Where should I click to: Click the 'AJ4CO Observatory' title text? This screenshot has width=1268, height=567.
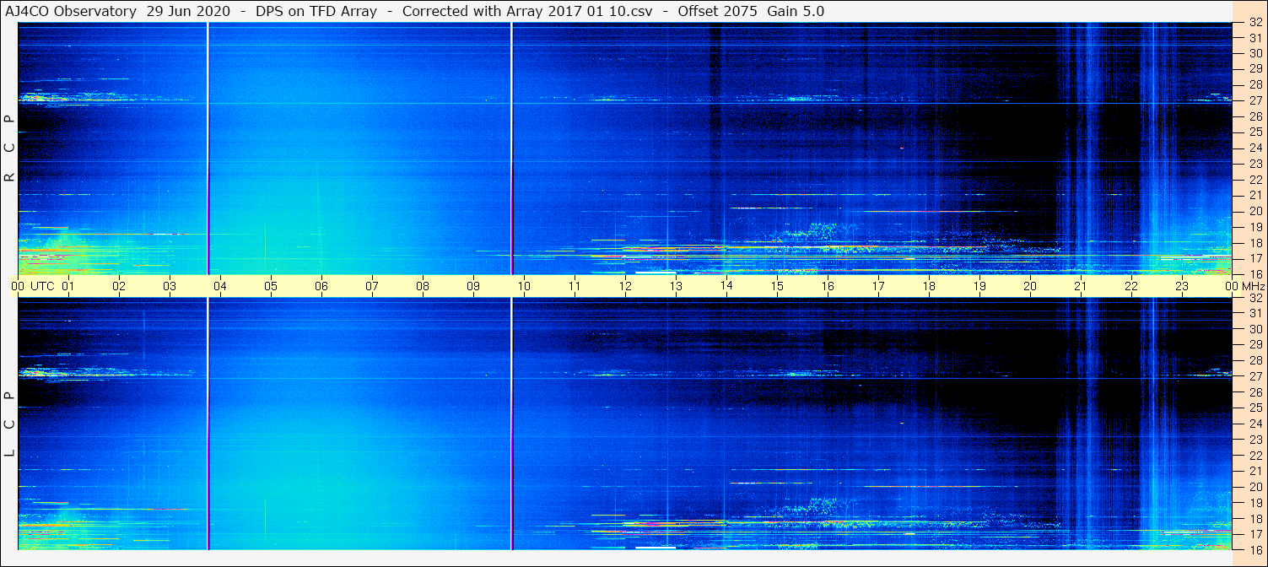pos(70,11)
